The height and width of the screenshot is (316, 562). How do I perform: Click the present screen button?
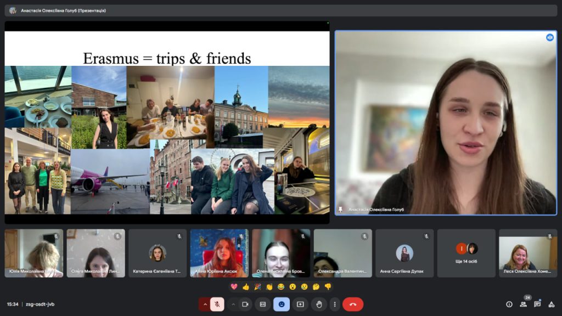tap(300, 304)
